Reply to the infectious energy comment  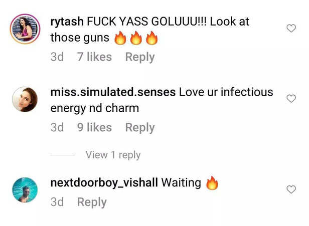[x=140, y=128]
